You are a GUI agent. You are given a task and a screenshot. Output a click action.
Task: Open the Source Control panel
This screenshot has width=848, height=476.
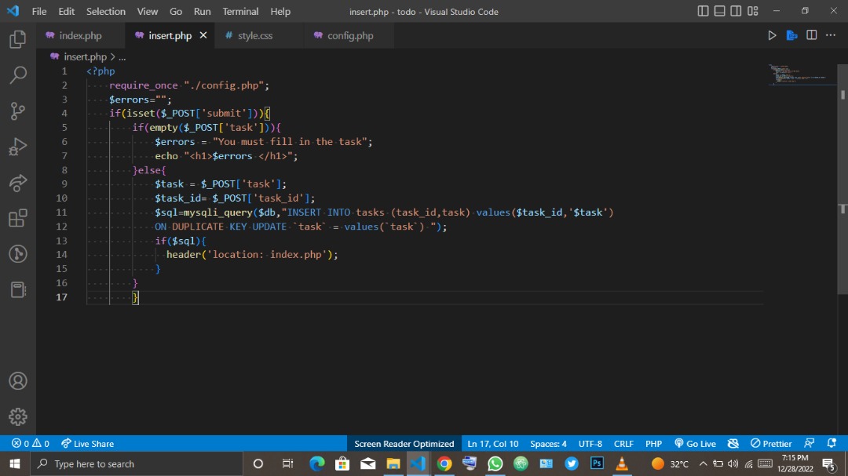(17, 111)
